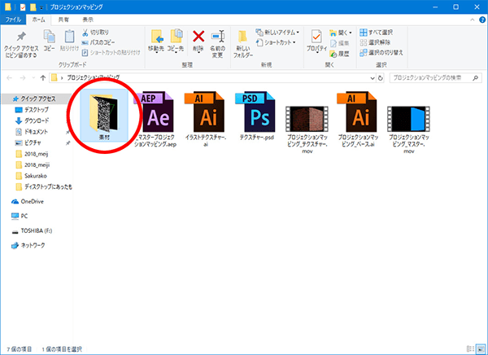Image resolution: width=488 pixels, height=355 pixels.
Task: Switch to the 共有 (Share) ribbon tab
Action: (x=63, y=19)
